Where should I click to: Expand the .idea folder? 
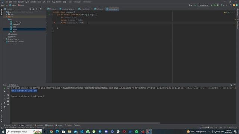point(7,14)
